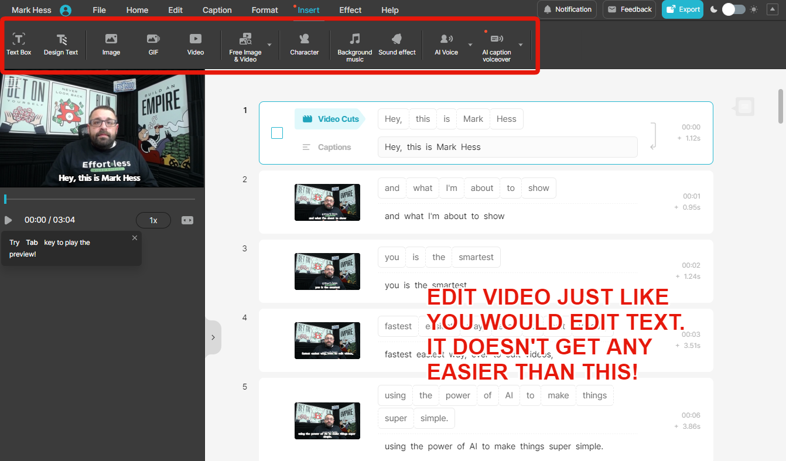Check the box for scene 1
Image resolution: width=786 pixels, height=461 pixels.
click(277, 133)
